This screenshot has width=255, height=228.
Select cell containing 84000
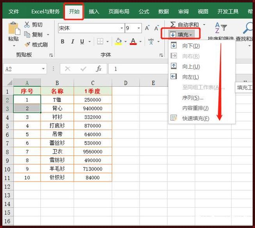coord(93,178)
